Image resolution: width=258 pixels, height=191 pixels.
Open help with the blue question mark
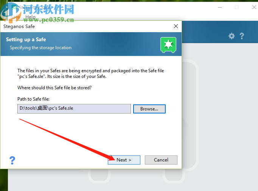(x=12, y=160)
